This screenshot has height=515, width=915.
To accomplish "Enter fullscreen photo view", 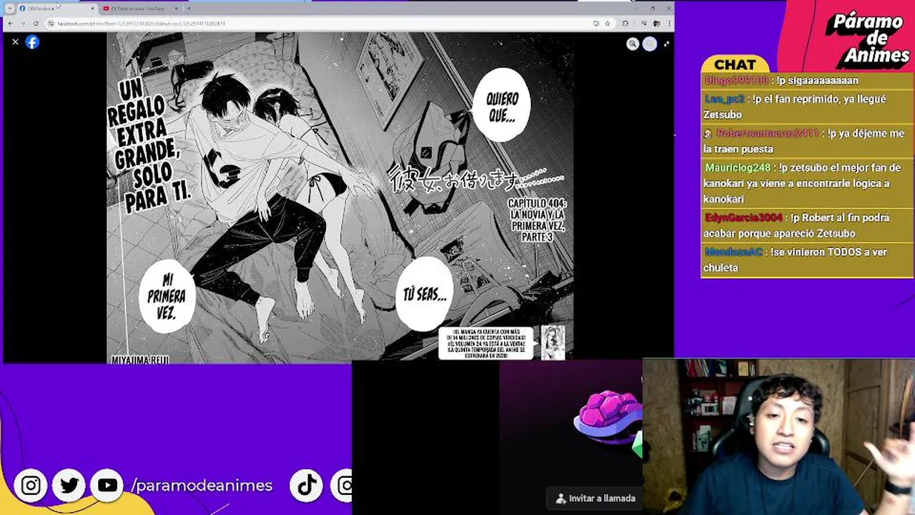I will (666, 44).
